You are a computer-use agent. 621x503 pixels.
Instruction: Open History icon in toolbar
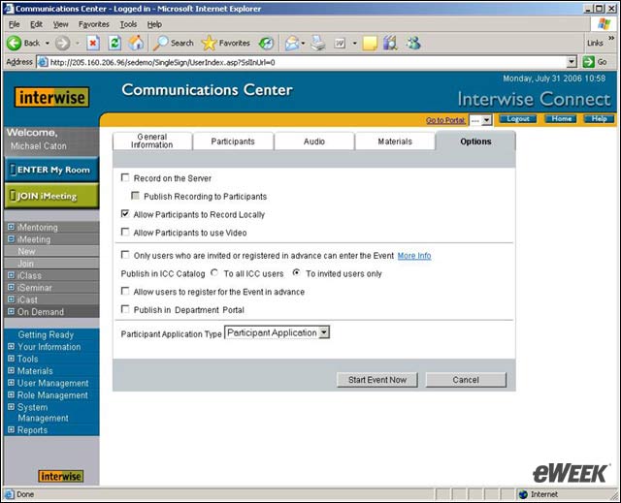pyautogui.click(x=266, y=43)
